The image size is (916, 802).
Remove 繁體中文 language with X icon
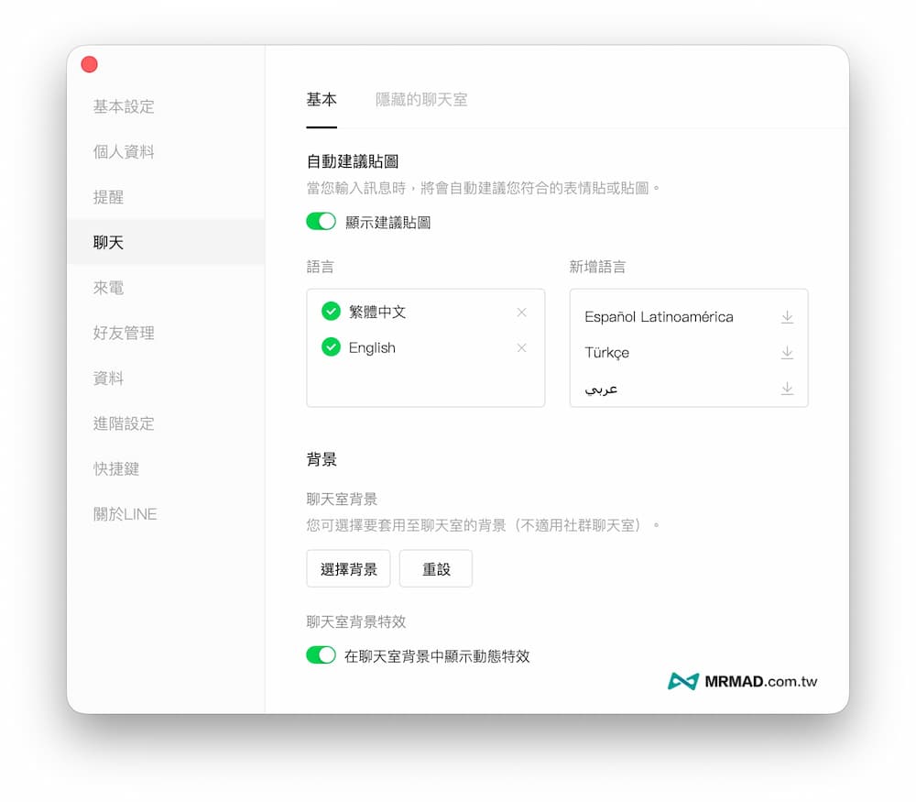[521, 313]
